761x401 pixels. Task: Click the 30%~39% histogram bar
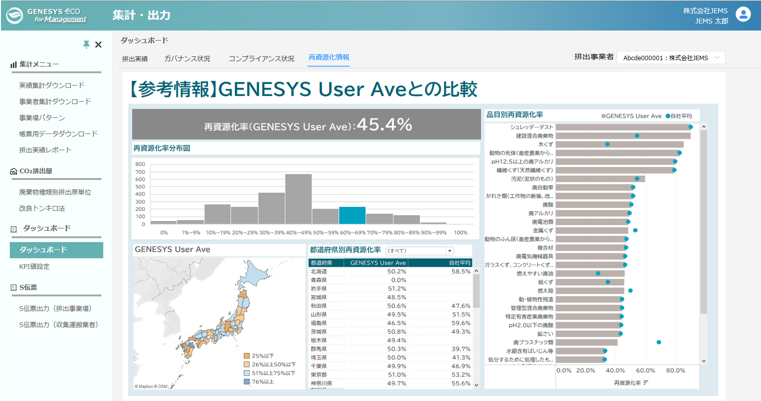tap(272, 208)
